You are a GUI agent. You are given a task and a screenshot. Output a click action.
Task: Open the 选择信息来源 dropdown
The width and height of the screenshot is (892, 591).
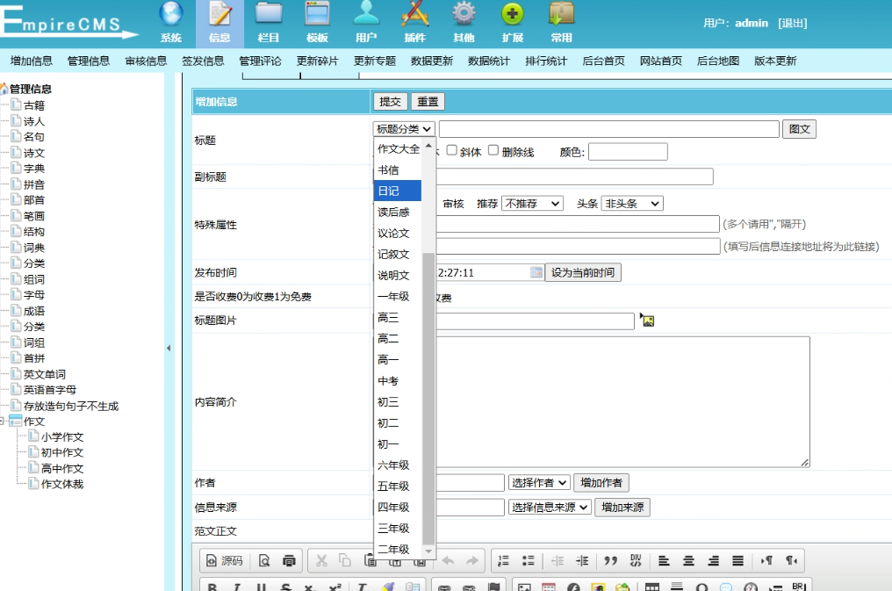point(550,508)
